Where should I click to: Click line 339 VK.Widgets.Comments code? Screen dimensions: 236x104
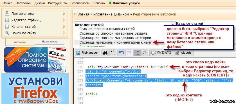pos(159,80)
